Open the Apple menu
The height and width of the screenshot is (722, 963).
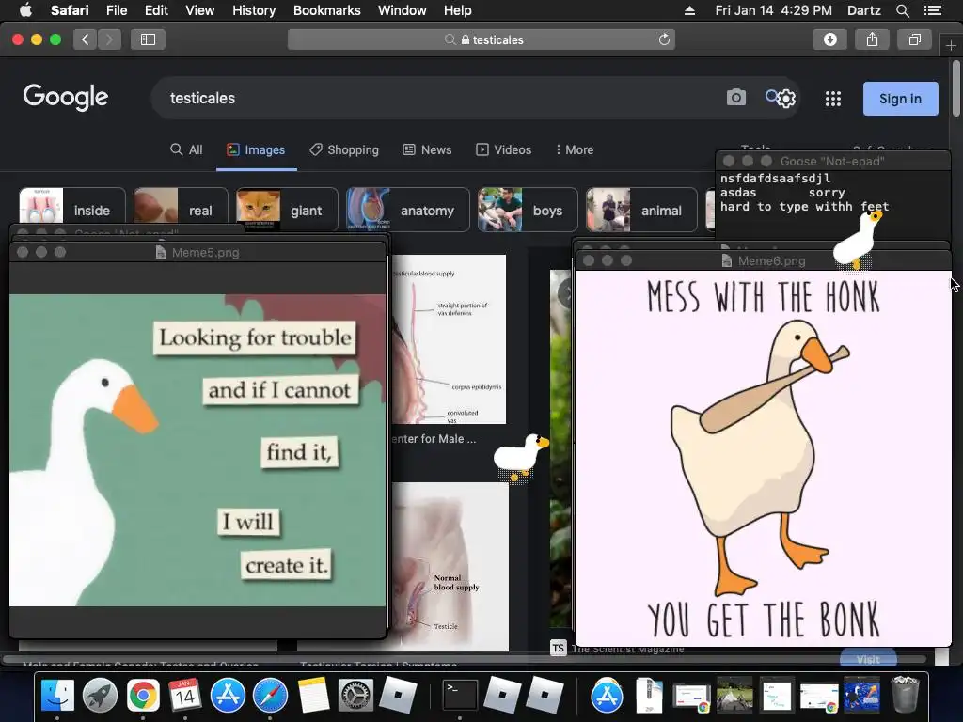(25, 10)
